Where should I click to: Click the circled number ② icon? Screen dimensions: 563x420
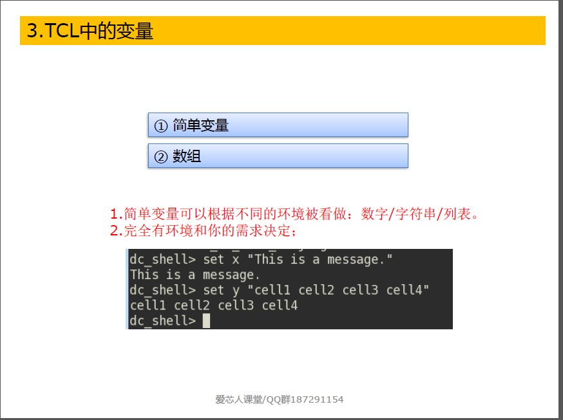(x=161, y=156)
